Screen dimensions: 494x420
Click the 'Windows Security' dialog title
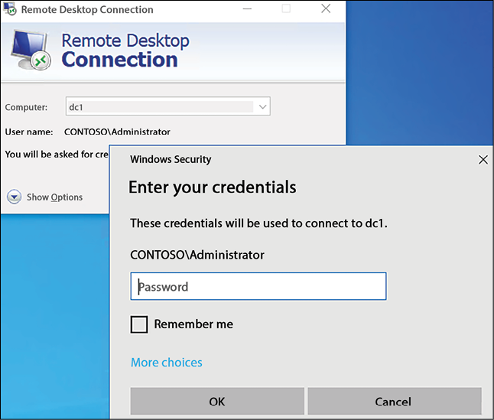point(171,159)
